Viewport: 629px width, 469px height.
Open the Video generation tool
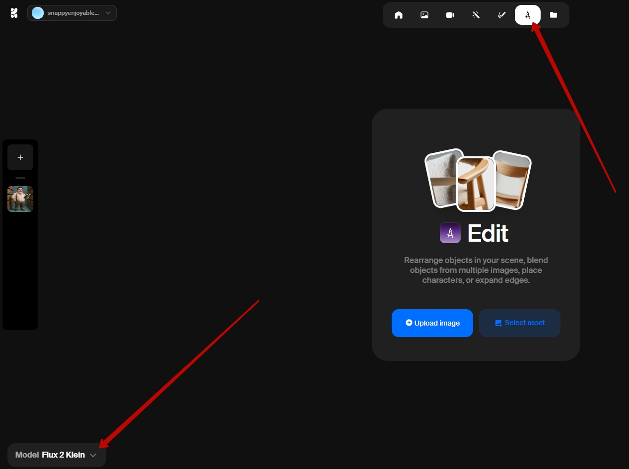click(450, 15)
